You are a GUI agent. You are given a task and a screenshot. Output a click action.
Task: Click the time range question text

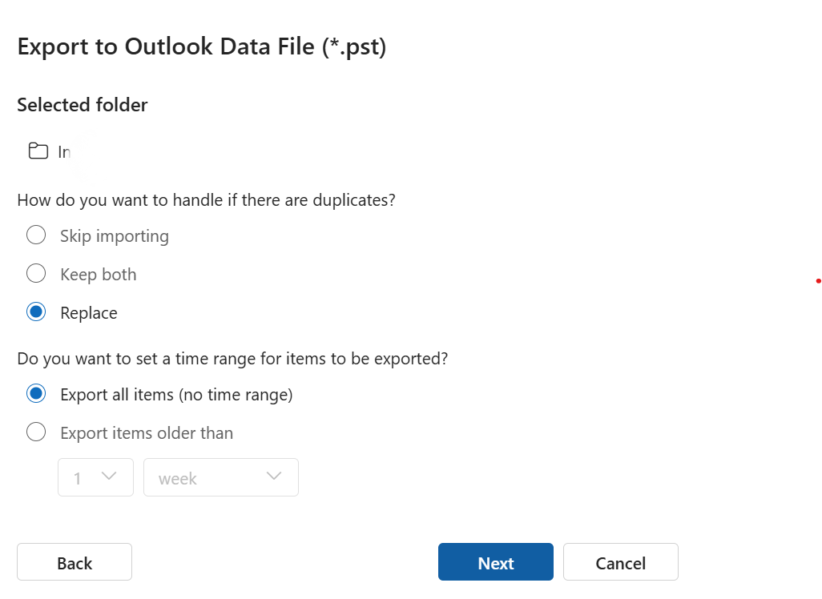click(x=232, y=358)
